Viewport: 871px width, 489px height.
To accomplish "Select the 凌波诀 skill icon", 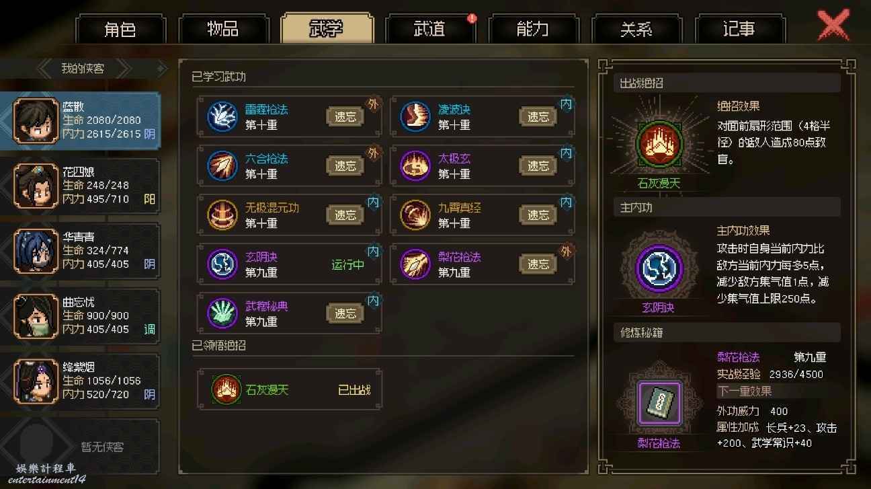I will click(414, 116).
